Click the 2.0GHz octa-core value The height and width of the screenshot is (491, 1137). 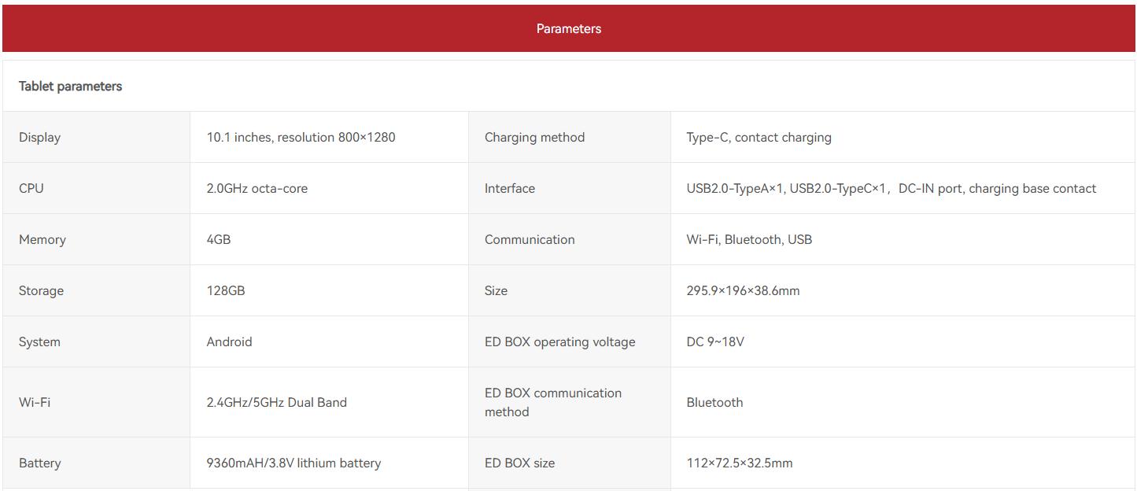click(x=257, y=189)
